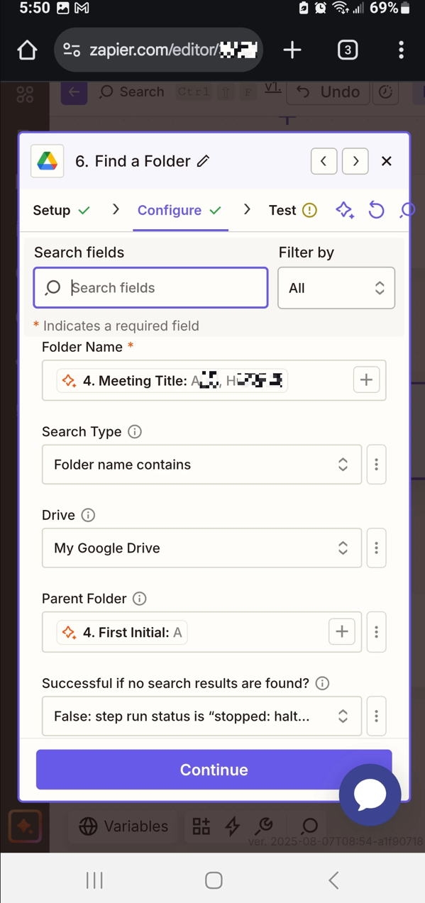Open the My Google Drive dropdown
This screenshot has height=903, width=425.
pos(202,548)
